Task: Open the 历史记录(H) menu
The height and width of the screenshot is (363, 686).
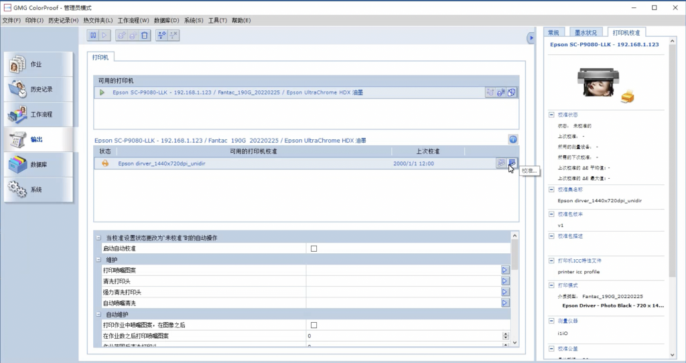Action: pyautogui.click(x=64, y=20)
